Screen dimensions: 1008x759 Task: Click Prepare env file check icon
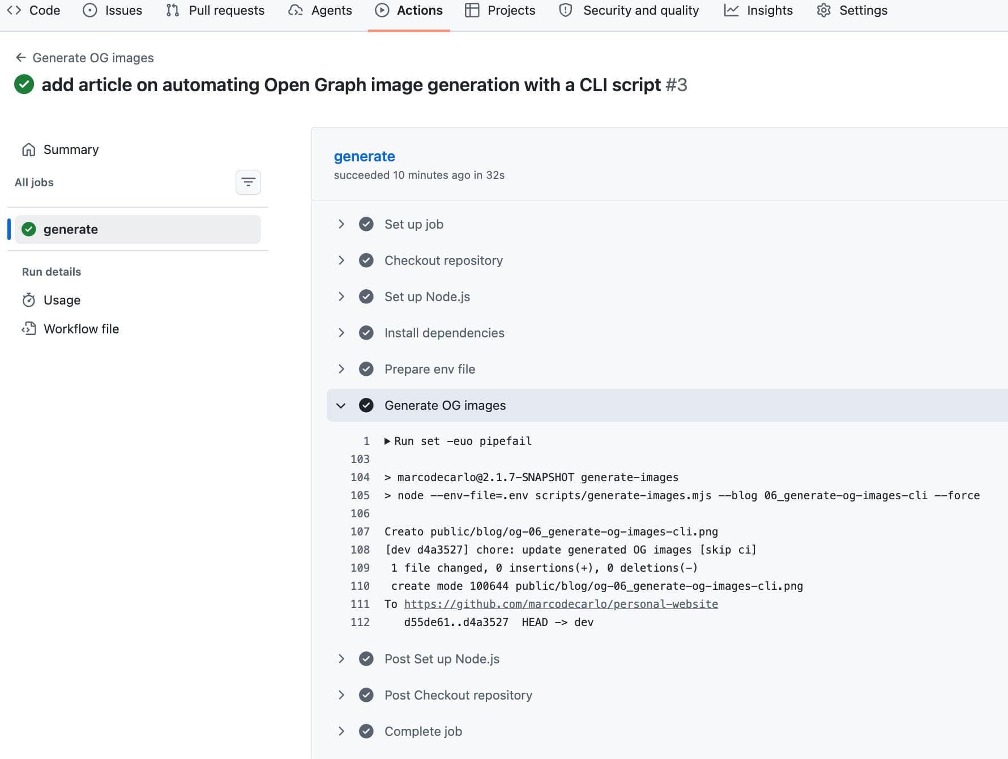pyautogui.click(x=366, y=369)
